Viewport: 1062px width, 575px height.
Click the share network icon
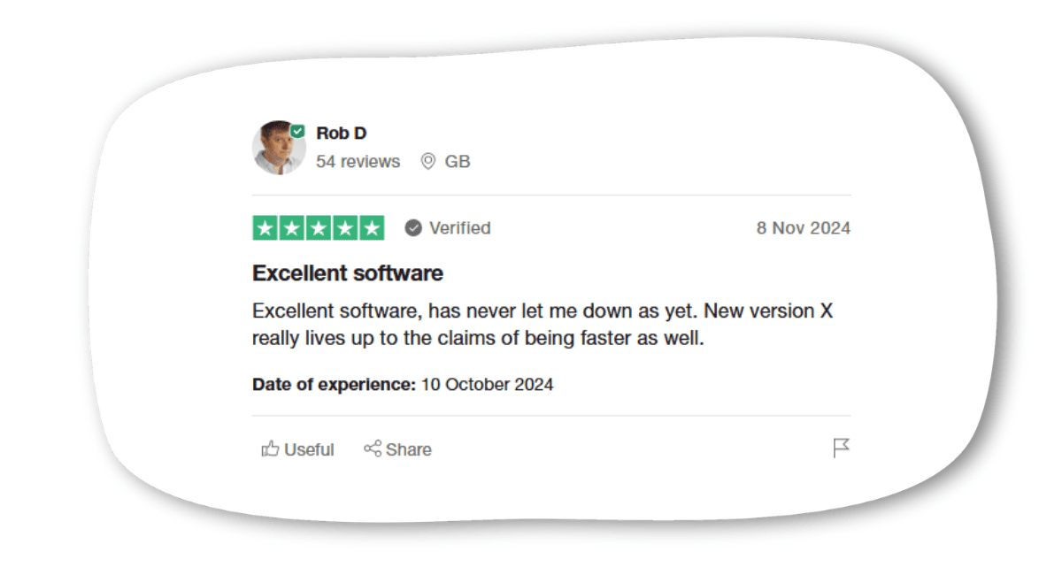tap(373, 449)
